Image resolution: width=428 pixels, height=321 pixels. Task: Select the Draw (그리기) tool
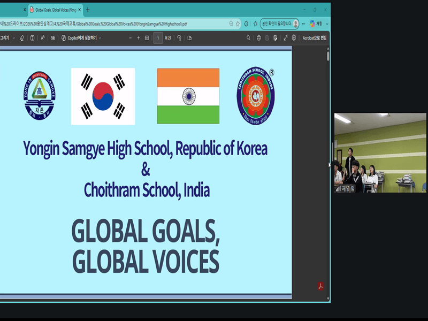(5, 38)
